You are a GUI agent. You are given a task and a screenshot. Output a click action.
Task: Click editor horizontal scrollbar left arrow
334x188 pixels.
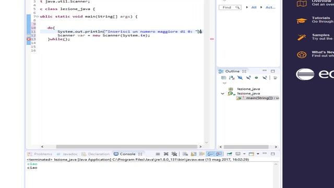tap(42, 147)
